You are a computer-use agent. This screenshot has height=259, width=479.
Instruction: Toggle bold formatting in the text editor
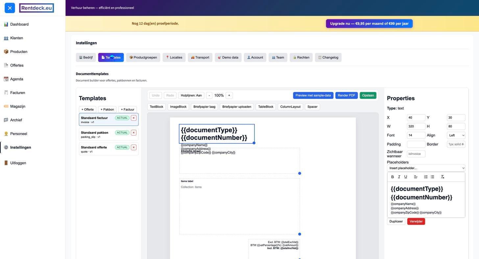[x=392, y=177]
